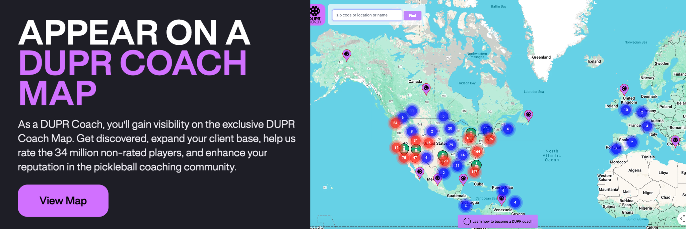Viewport: 686px width, 229px height.
Task: Select the pickleball pin on Baja California
Action: pyautogui.click(x=420, y=173)
